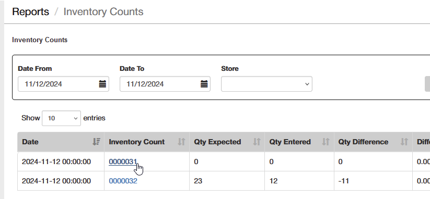
Task: Click the Date column header
Action: tap(61, 142)
